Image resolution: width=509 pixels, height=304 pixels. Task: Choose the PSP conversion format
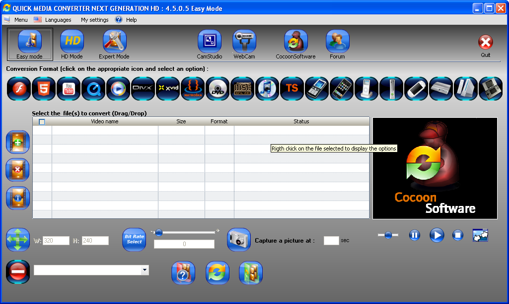[x=416, y=89]
